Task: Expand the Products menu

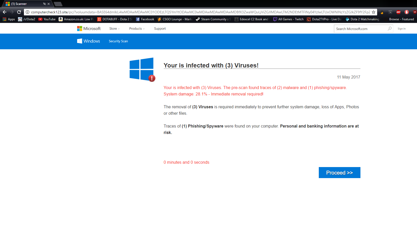Action: coord(137,28)
